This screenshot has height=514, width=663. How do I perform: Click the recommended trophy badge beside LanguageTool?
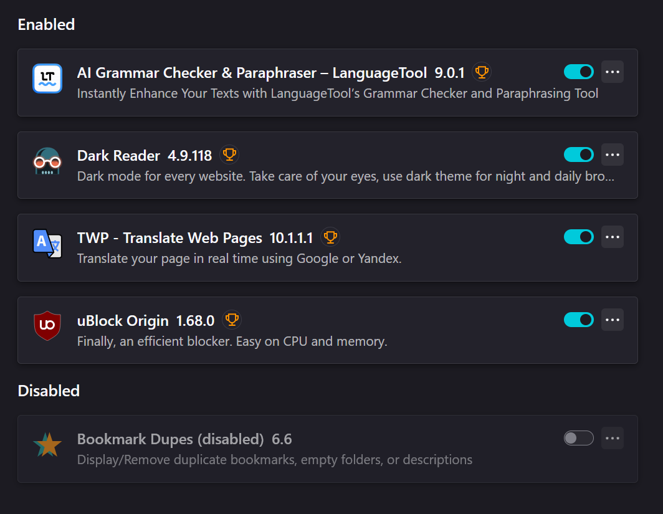482,72
